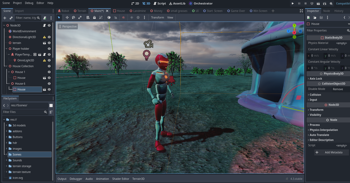Screen dimensions: 350x183
Task: Click Remove next to Disable Mode
Action: 338,89
